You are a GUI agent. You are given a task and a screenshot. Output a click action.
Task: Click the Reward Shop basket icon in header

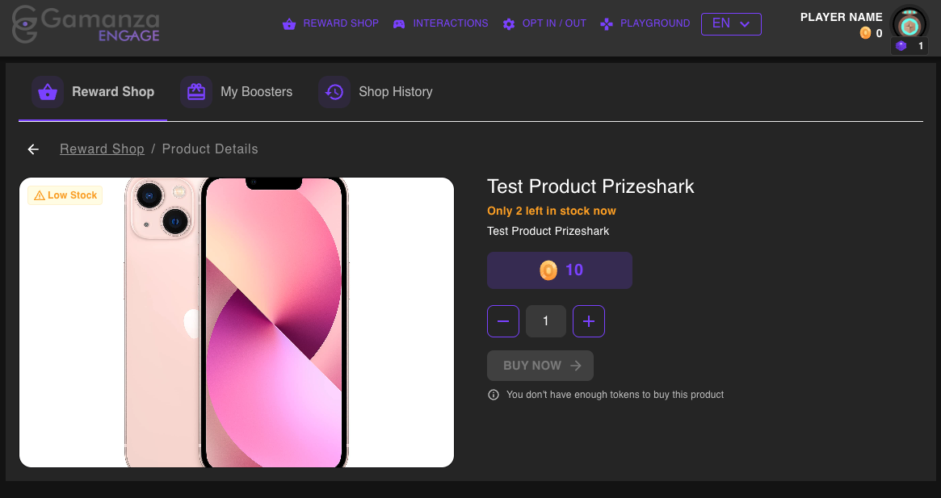[289, 24]
